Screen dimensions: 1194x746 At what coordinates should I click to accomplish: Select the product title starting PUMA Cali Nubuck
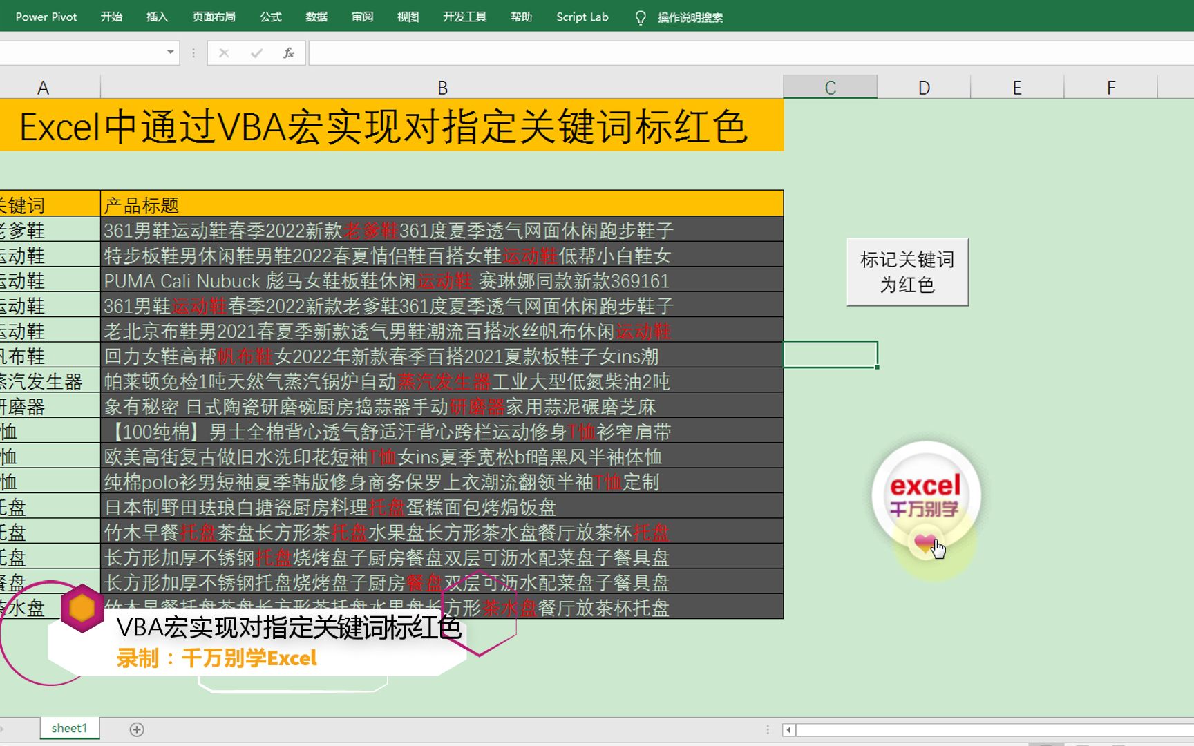(x=442, y=280)
